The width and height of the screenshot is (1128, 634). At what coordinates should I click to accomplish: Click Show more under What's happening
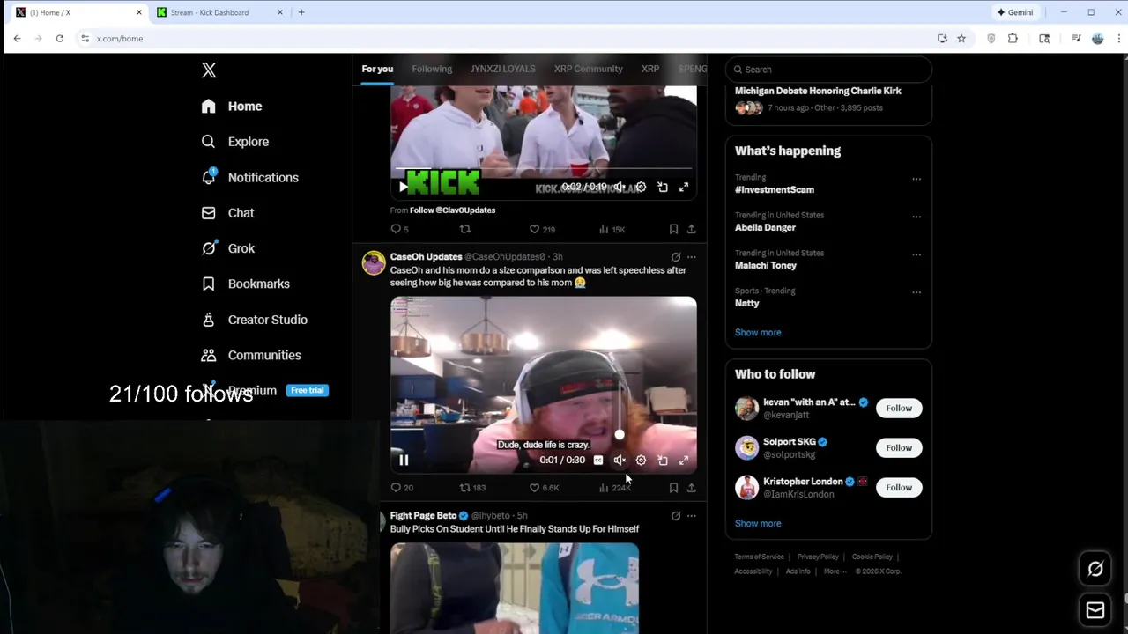[758, 333]
